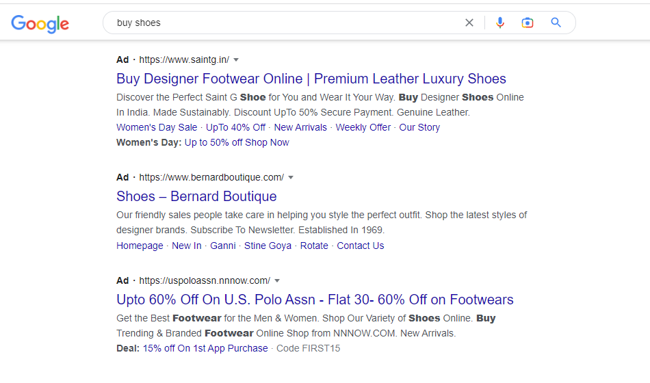The height and width of the screenshot is (383, 650).
Task: Go to 'New Arrivals' sitelink
Action: [x=300, y=127]
